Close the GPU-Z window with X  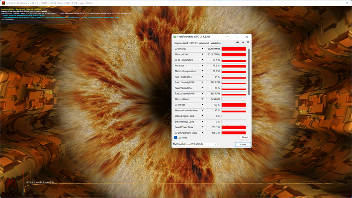click(x=247, y=37)
